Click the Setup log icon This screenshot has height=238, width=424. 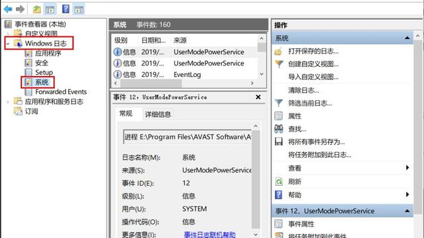point(28,72)
